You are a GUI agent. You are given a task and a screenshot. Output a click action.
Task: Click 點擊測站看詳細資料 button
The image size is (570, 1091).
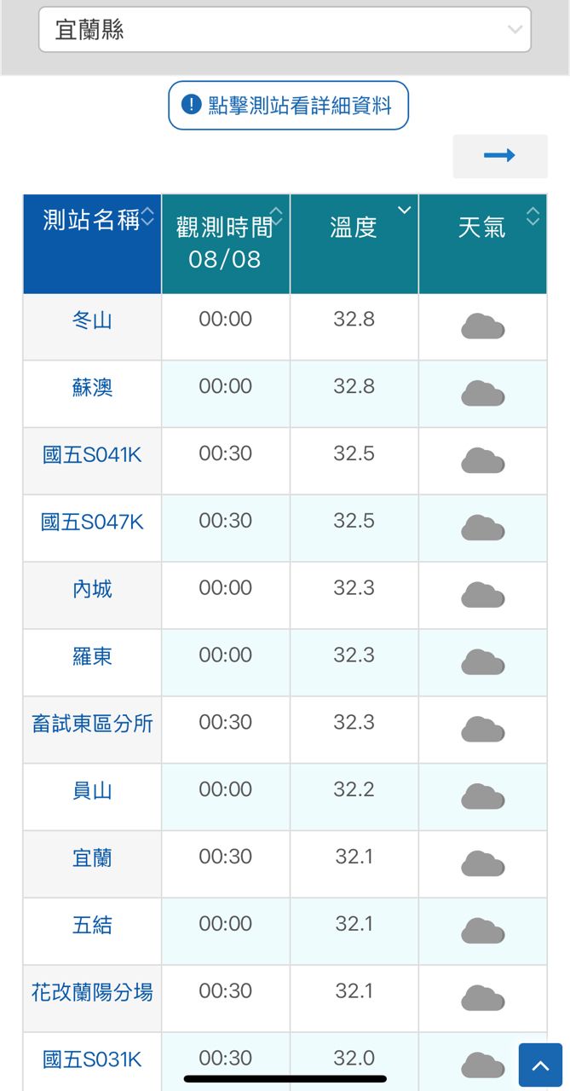[288, 105]
